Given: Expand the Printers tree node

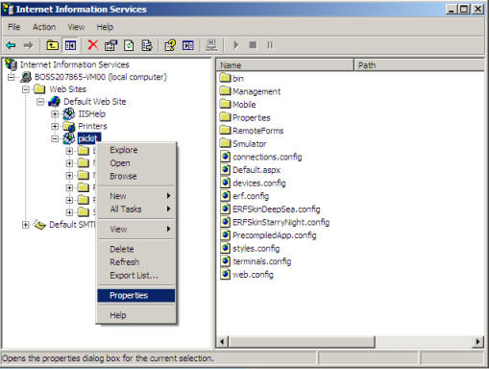Looking at the screenshot, I should click(55, 126).
